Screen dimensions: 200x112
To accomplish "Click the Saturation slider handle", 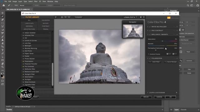I will (162, 41).
